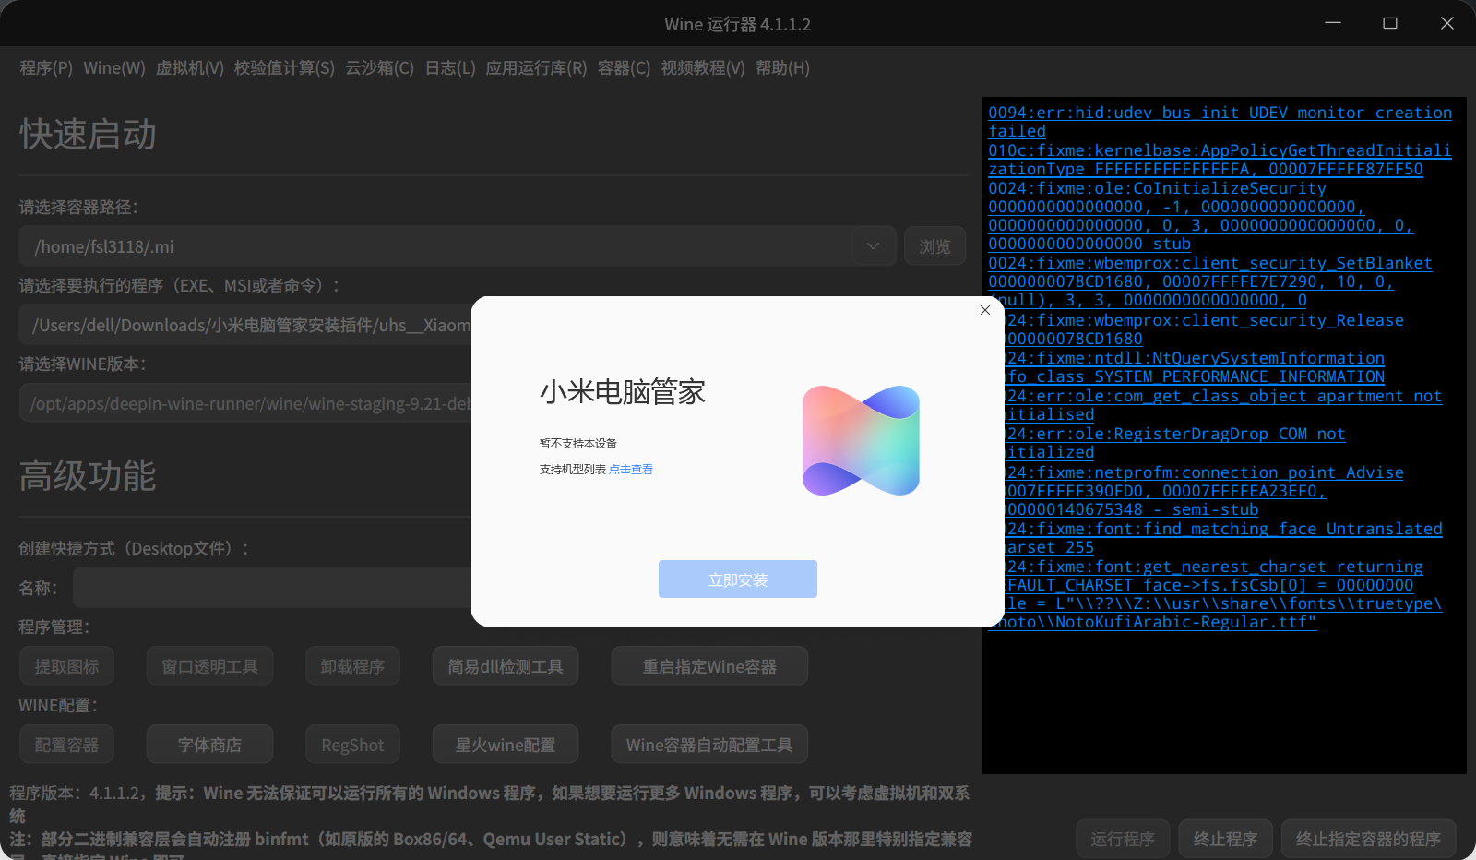Viewport: 1476px width, 860px height.
Task: Open the 云沙箱(C) menu
Action: (x=379, y=68)
